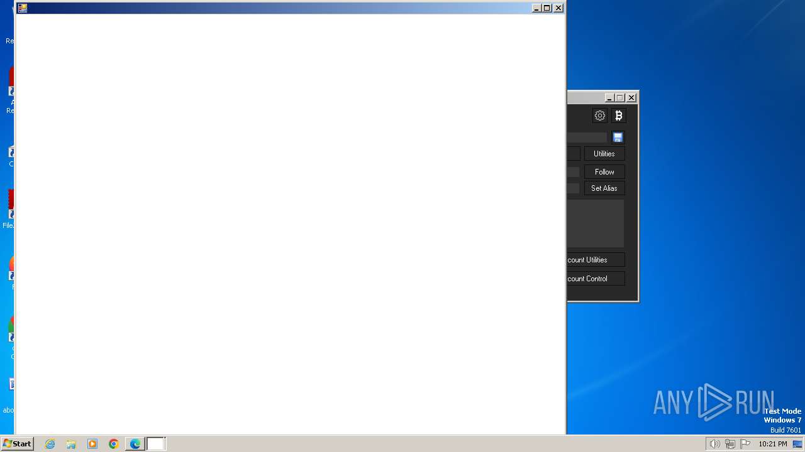The height and width of the screenshot is (452, 805).
Task: Select the blank white taskbar window button
Action: click(x=156, y=444)
